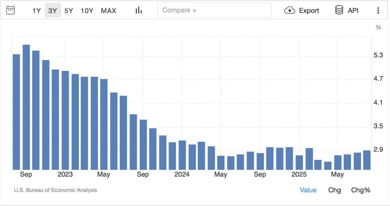Click the Export button label

(309, 11)
